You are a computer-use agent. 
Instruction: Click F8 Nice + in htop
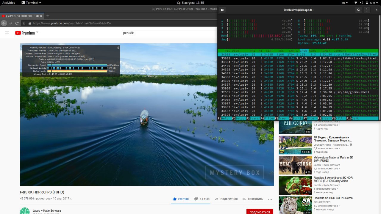pos(325,118)
